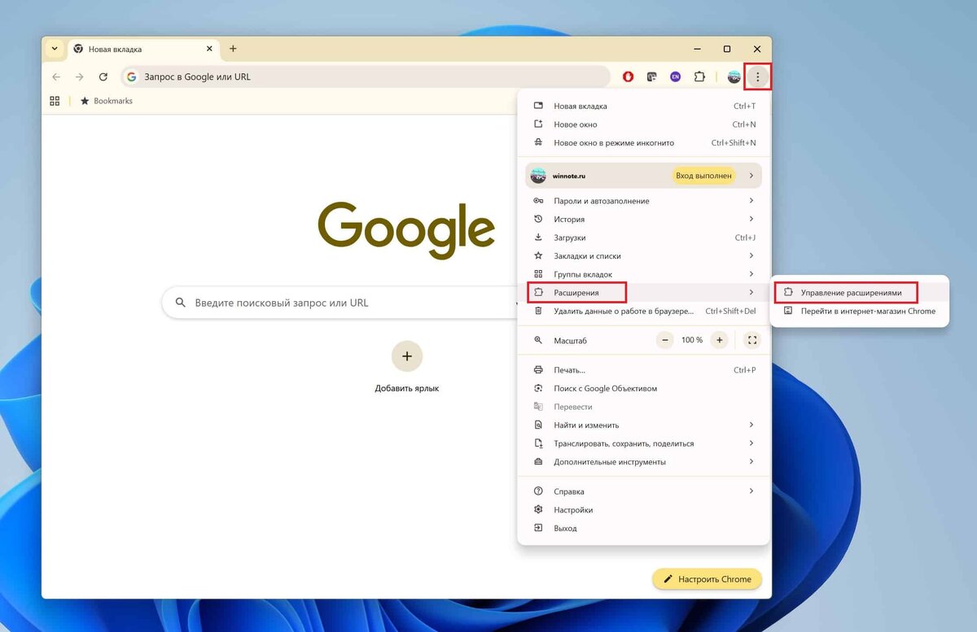Viewport: 977px width, 632px height.
Task: Click the back navigation arrow
Action: coord(56,77)
